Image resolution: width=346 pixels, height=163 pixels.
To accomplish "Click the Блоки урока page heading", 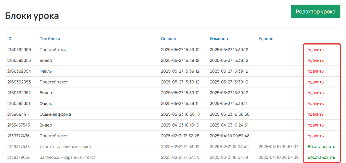I will click(32, 16).
